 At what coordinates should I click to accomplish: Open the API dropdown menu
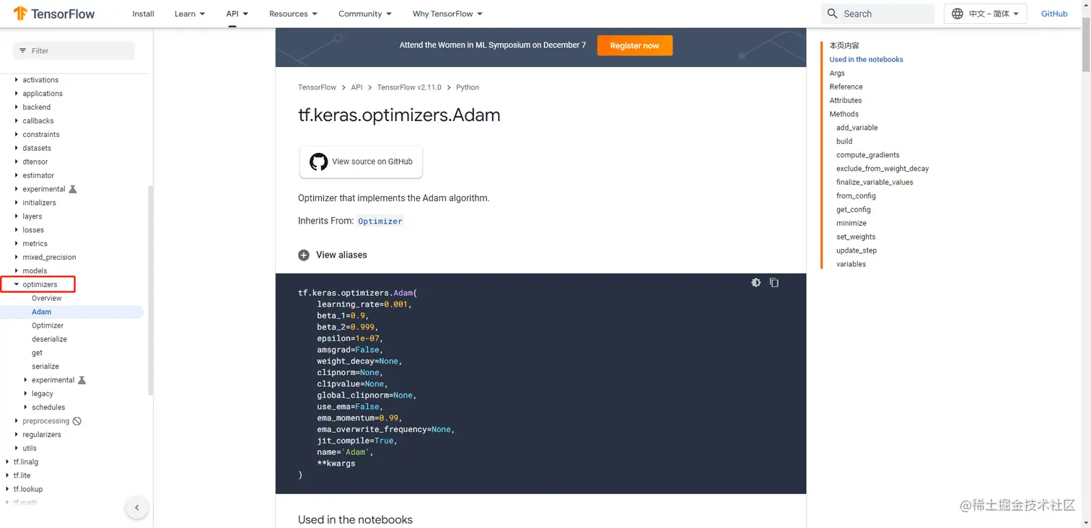[237, 14]
